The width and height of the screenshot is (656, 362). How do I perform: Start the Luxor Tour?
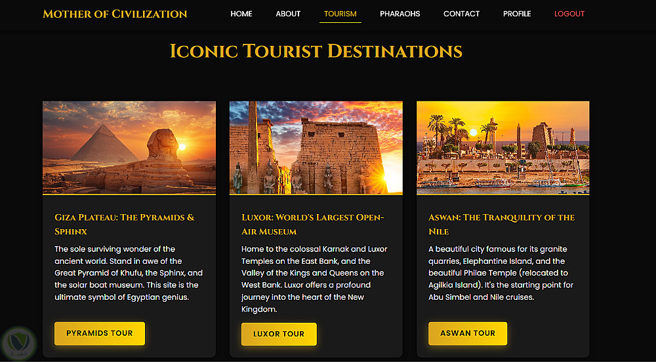coord(279,334)
